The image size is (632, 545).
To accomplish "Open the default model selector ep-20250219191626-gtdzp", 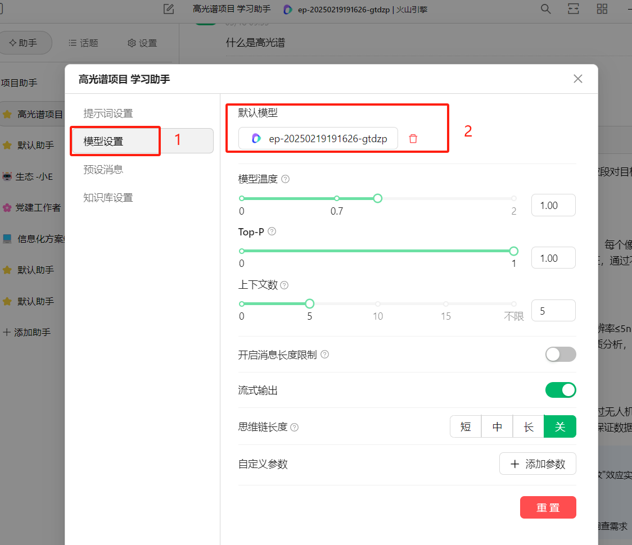I will (x=318, y=139).
